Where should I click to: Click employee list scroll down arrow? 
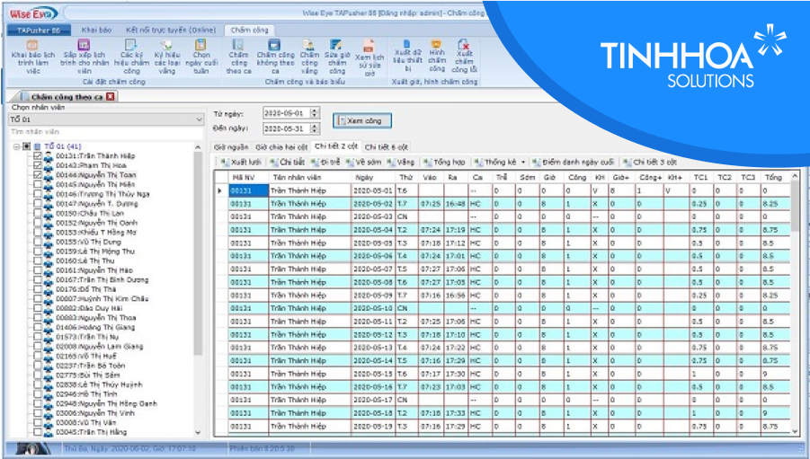(x=198, y=432)
